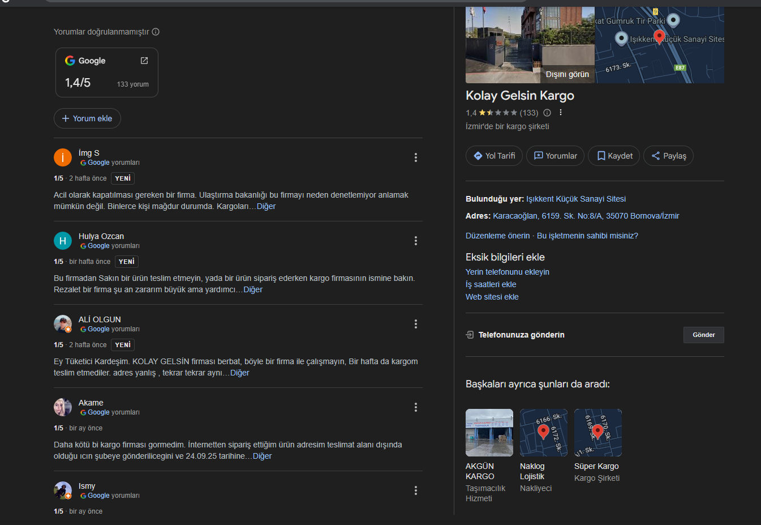Click 'İş saatleri ekle' link
Viewport: 761px width, 525px height.
coord(491,284)
